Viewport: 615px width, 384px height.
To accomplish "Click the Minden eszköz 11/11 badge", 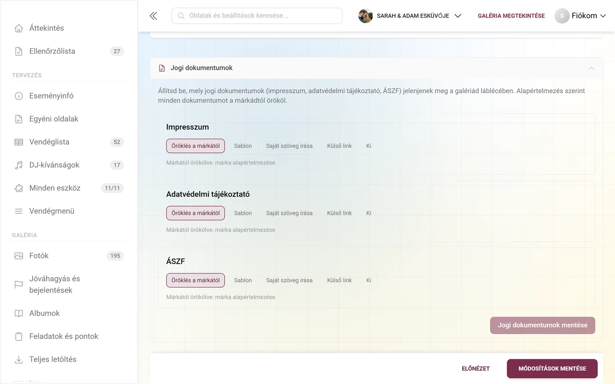I will (112, 188).
